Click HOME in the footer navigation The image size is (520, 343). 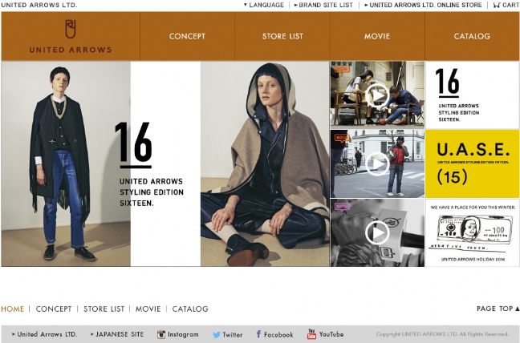(x=13, y=309)
